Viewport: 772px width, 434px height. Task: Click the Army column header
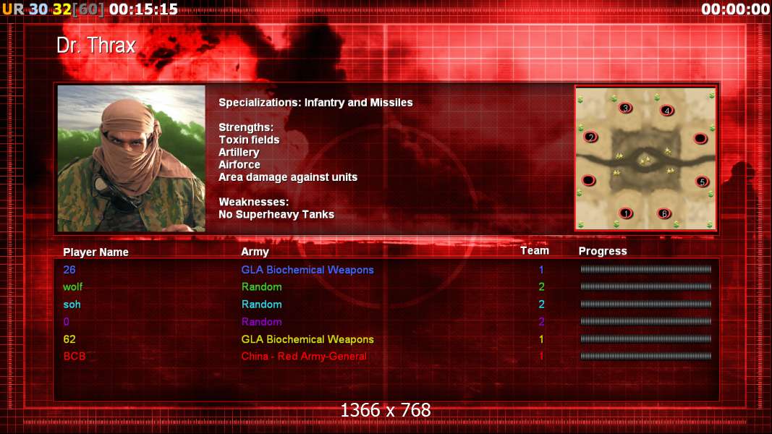point(255,252)
